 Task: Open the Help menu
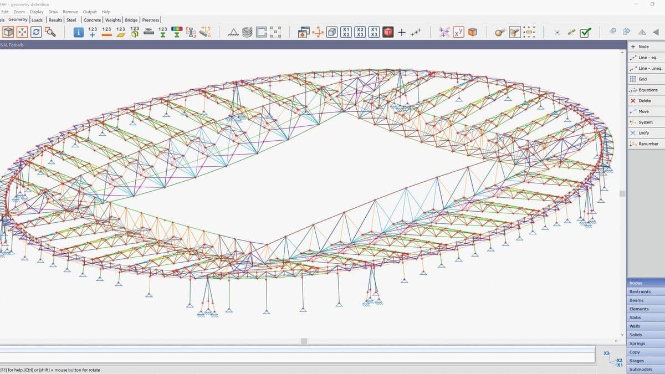106,12
